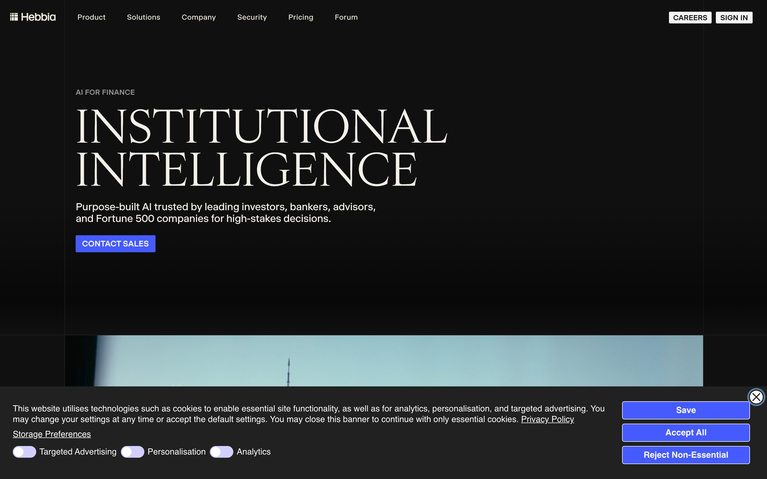Viewport: 767px width, 479px height.
Task: Go to the Security page
Action: tap(252, 17)
